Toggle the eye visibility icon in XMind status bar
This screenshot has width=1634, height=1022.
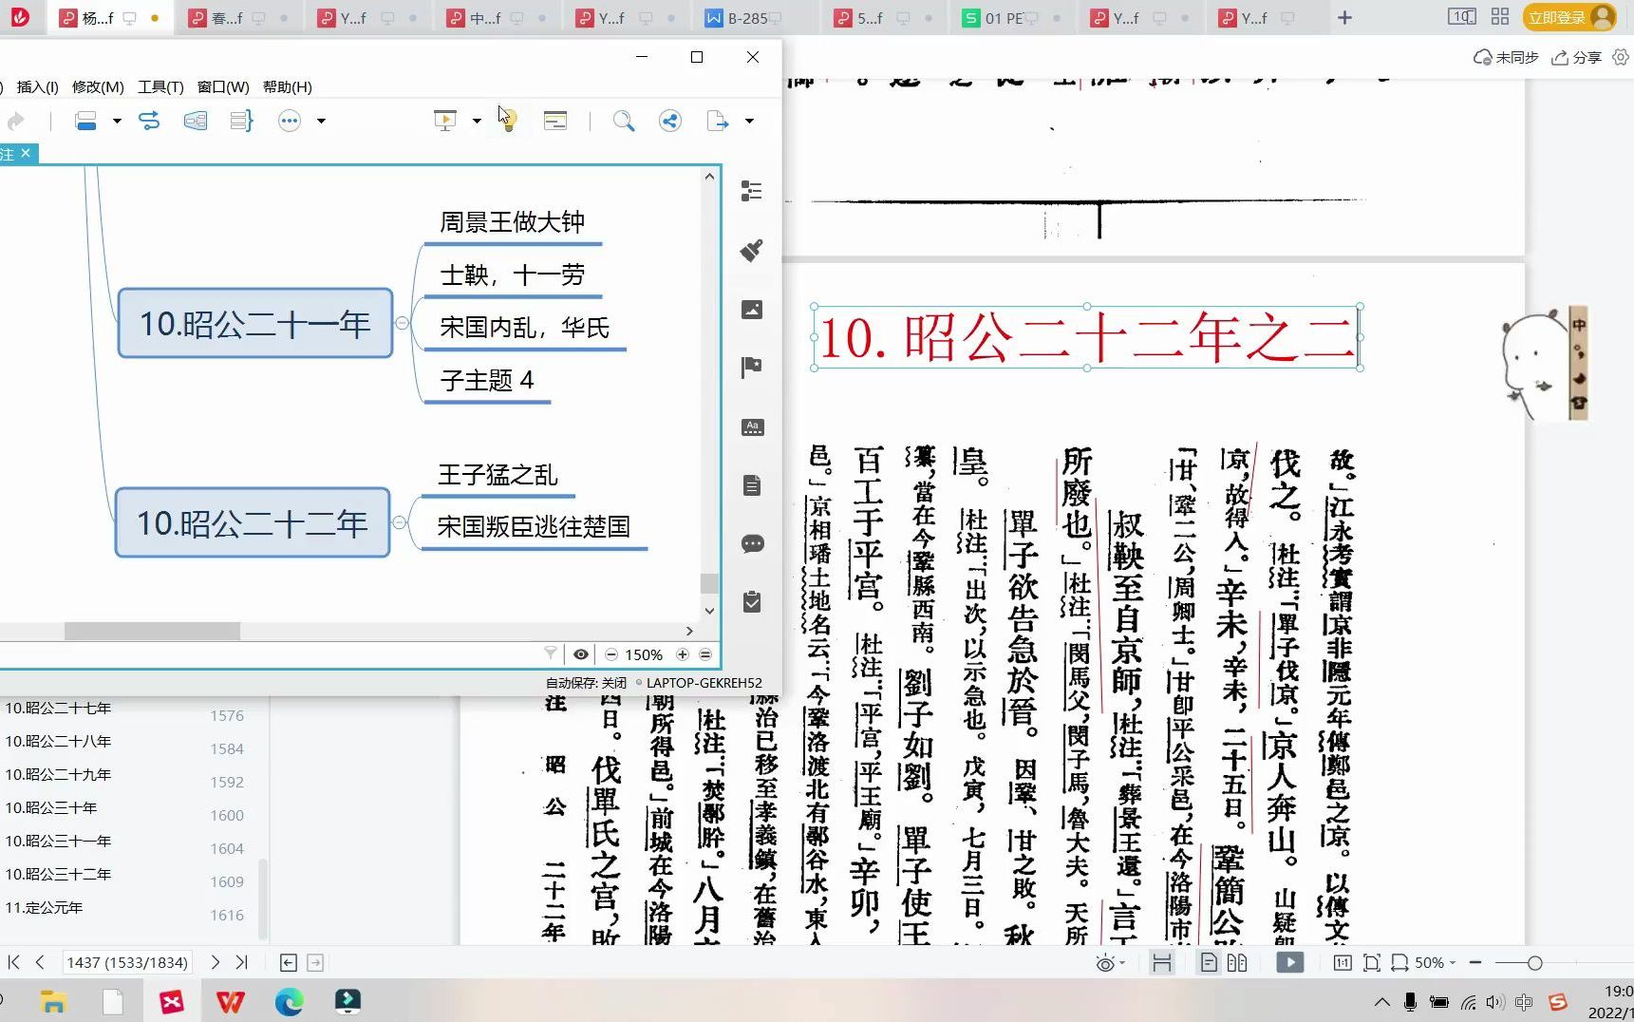pos(581,653)
